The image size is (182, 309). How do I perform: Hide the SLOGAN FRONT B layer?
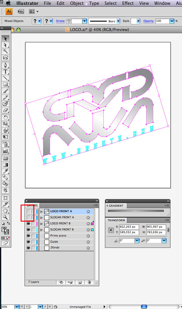[x=29, y=230]
